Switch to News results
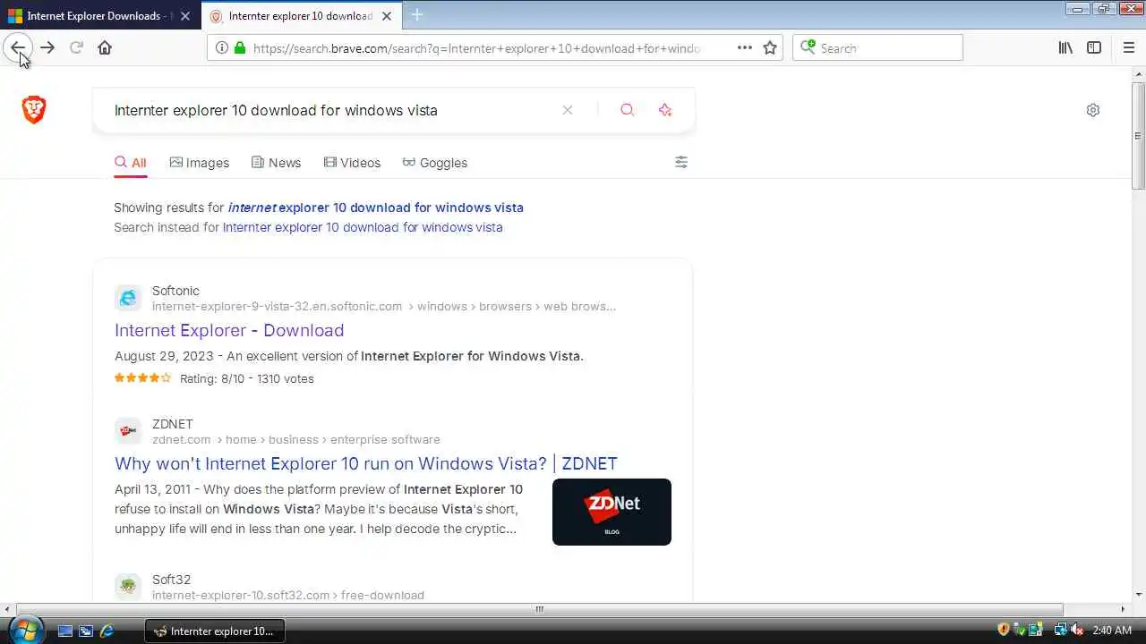The image size is (1146, 644). [x=276, y=163]
